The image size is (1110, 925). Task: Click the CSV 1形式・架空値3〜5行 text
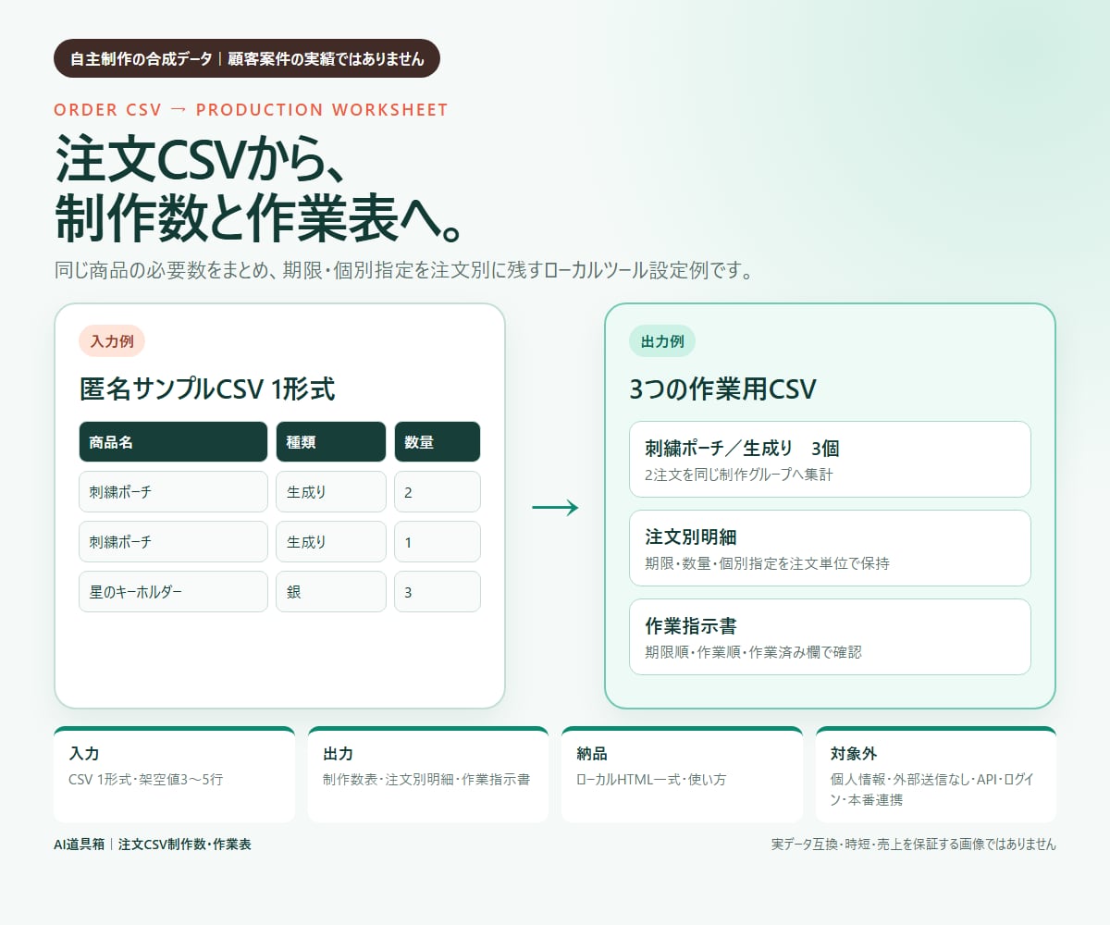[x=146, y=780]
